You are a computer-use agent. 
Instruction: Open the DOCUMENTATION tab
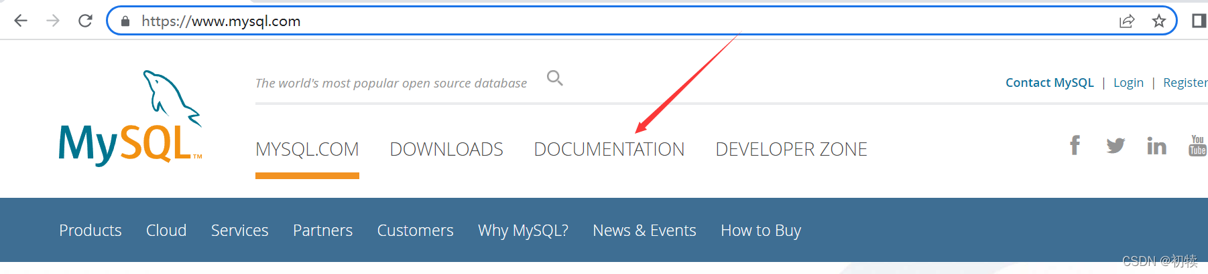(x=609, y=149)
